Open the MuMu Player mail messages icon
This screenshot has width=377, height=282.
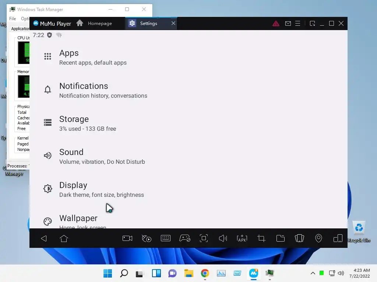point(288,23)
